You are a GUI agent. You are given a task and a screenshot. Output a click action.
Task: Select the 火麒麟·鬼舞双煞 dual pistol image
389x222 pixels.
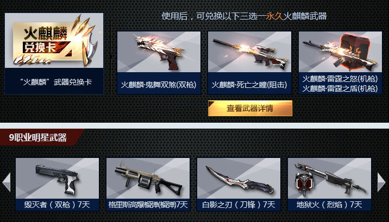point(159,52)
